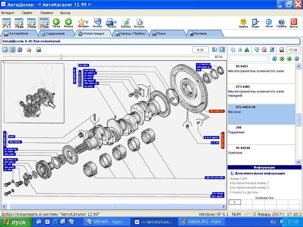Toggle right-side parts list panel layout

(222, 50)
